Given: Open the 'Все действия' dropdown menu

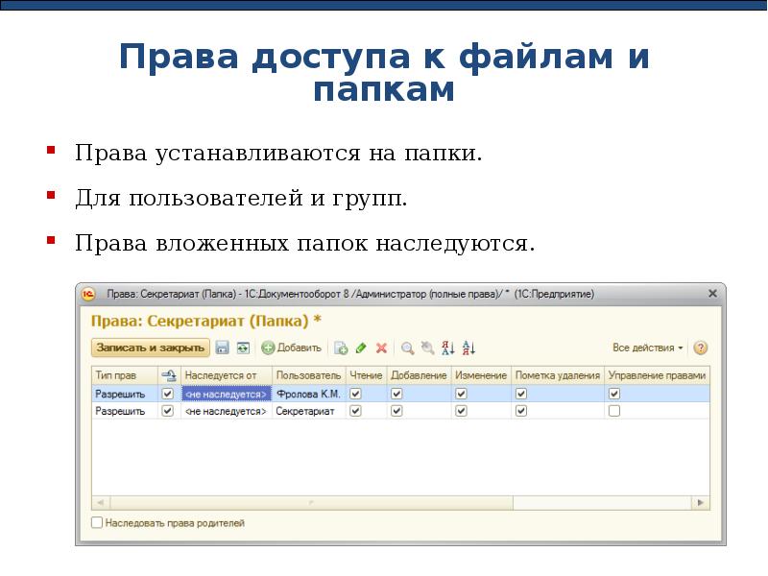Looking at the screenshot, I should tap(648, 348).
